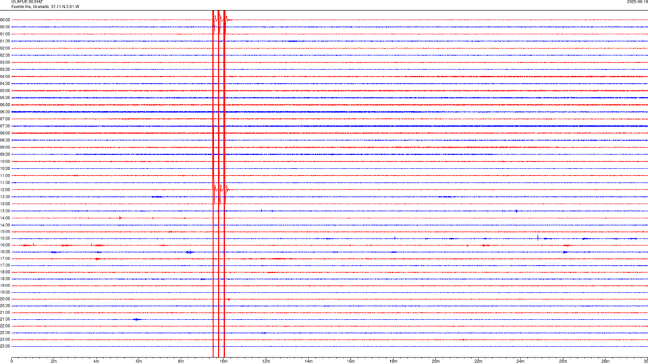Click the 12:00 hour label

(5, 190)
